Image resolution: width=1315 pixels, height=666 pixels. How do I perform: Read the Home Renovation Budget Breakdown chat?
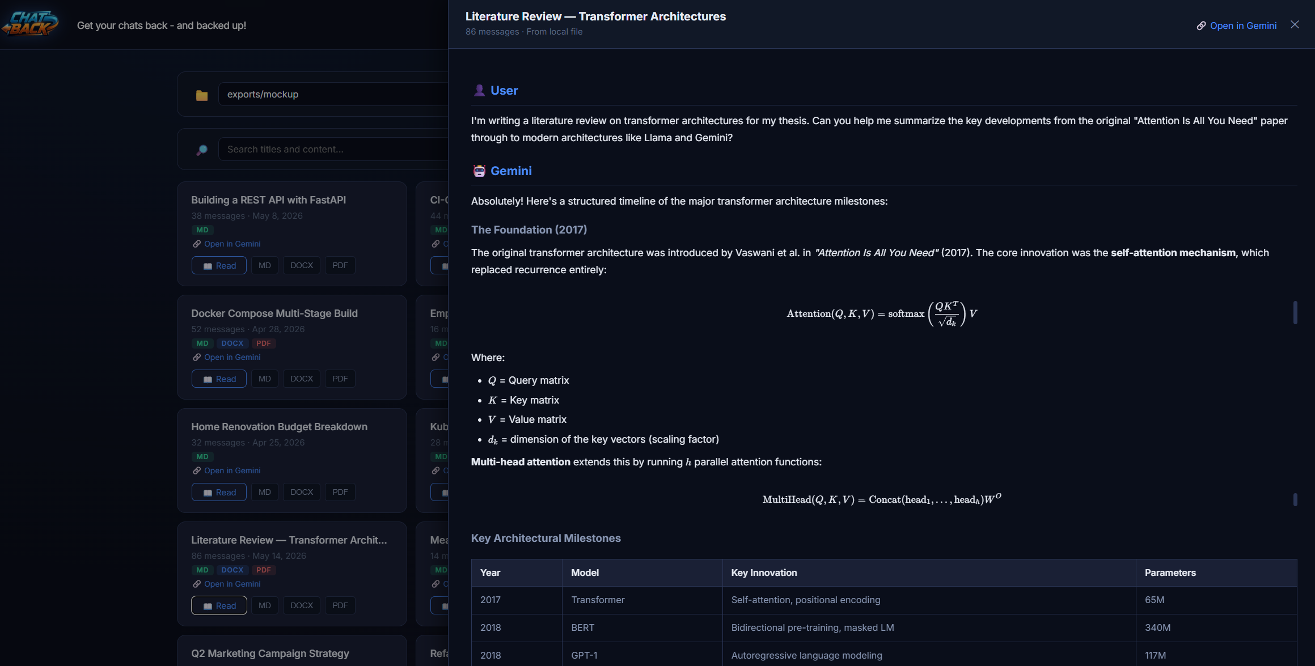(x=219, y=492)
